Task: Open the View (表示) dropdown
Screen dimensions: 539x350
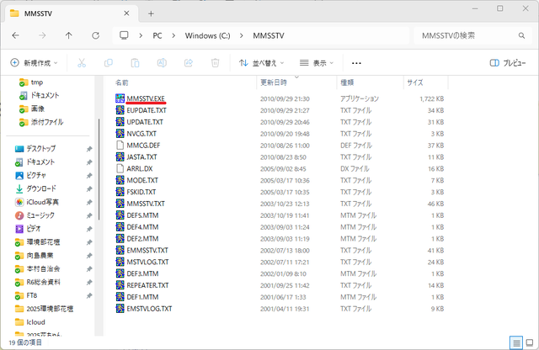Action: click(317, 63)
